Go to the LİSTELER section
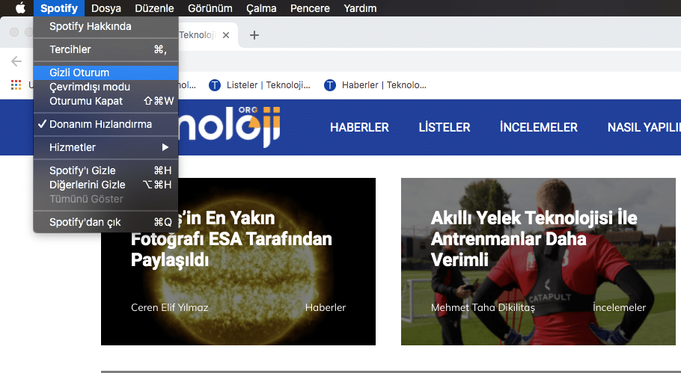The image size is (681, 373). [x=445, y=127]
